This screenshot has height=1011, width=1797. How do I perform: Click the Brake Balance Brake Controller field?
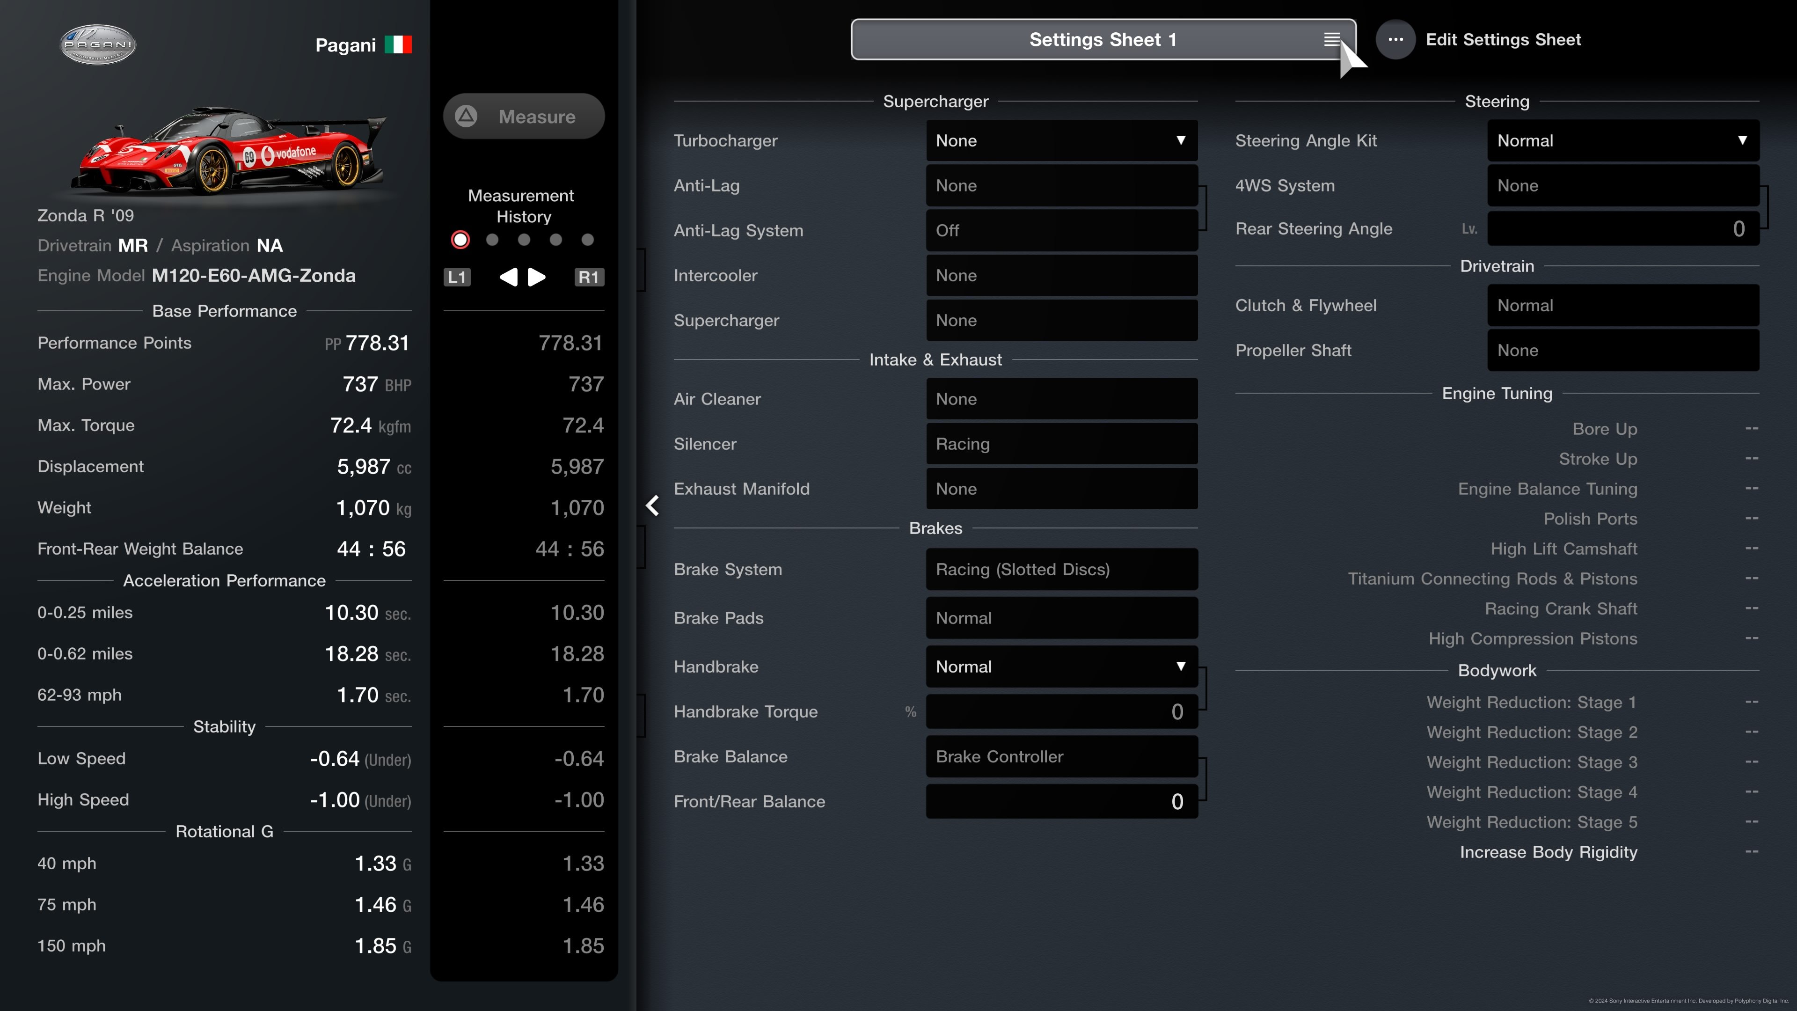pos(1062,757)
